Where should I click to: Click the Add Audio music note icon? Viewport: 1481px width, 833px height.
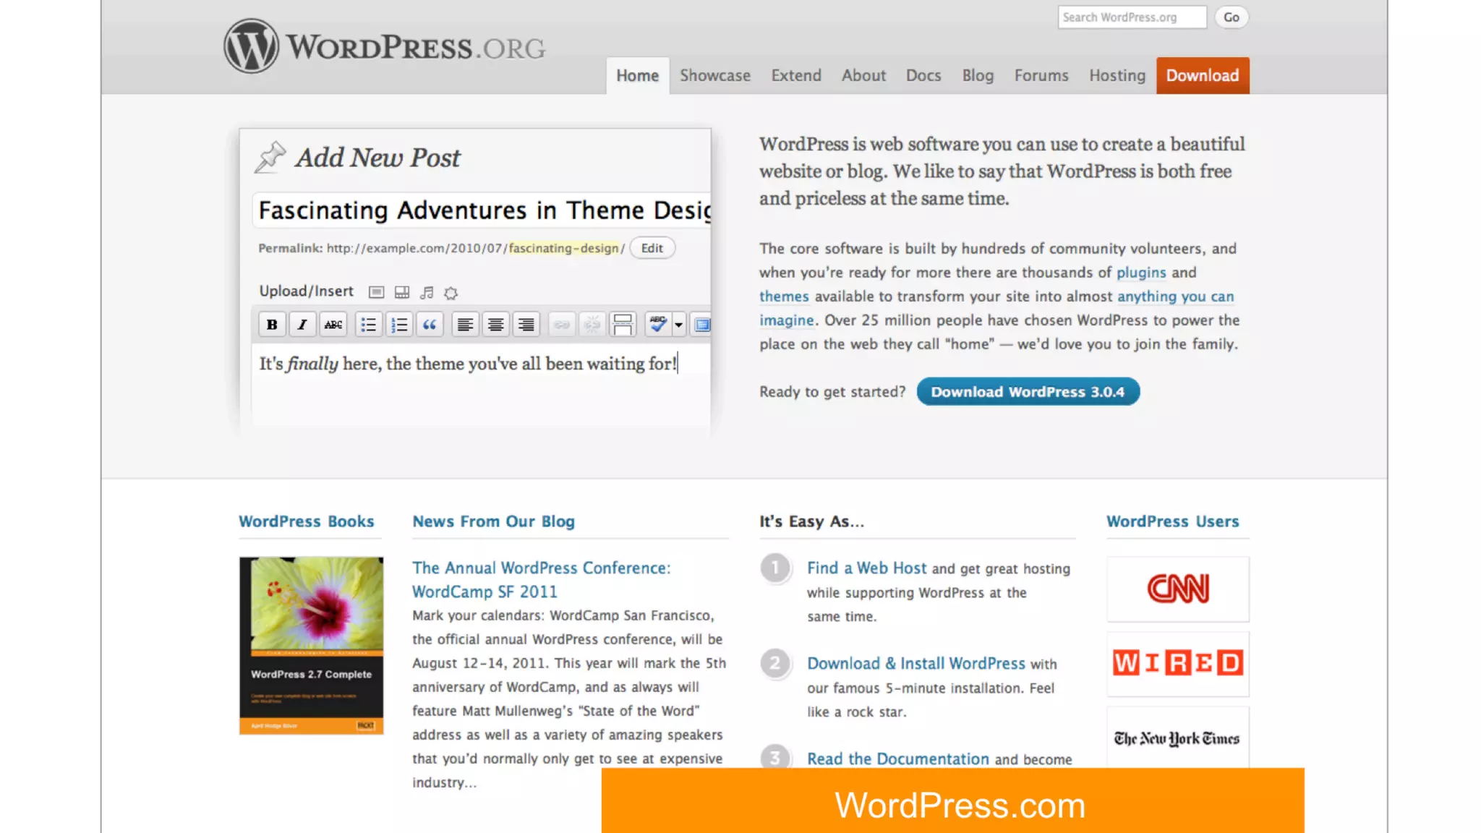[427, 292]
